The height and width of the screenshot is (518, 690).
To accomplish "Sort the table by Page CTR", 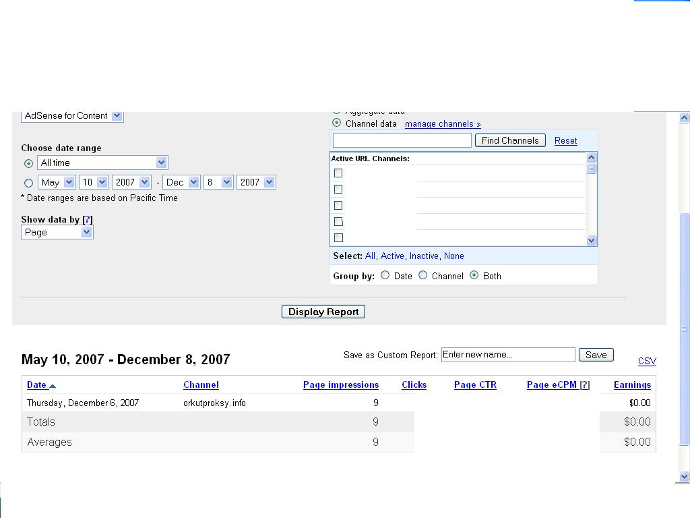I will (x=475, y=384).
